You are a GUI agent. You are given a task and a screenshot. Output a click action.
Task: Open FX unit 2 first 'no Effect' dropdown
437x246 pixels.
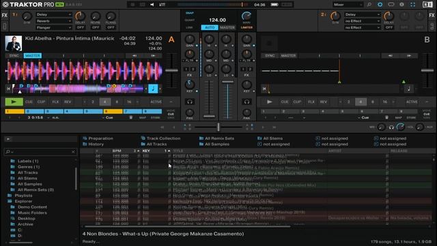click(363, 21)
